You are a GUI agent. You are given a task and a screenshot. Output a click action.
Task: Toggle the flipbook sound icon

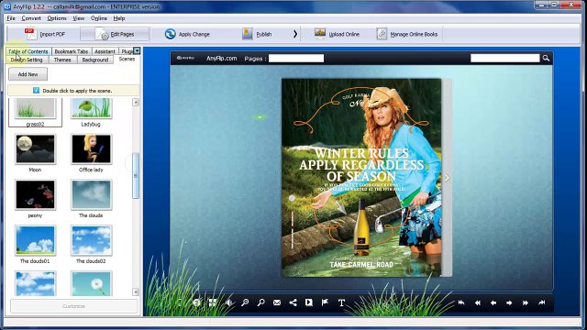click(229, 302)
